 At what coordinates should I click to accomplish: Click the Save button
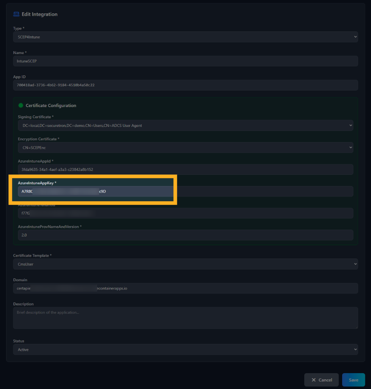[x=353, y=380]
